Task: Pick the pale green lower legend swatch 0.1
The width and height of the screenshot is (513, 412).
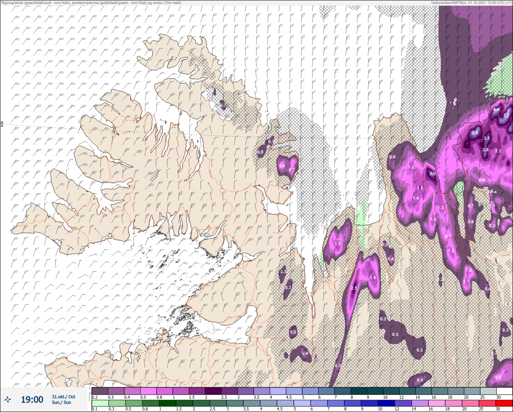Action: (100, 403)
